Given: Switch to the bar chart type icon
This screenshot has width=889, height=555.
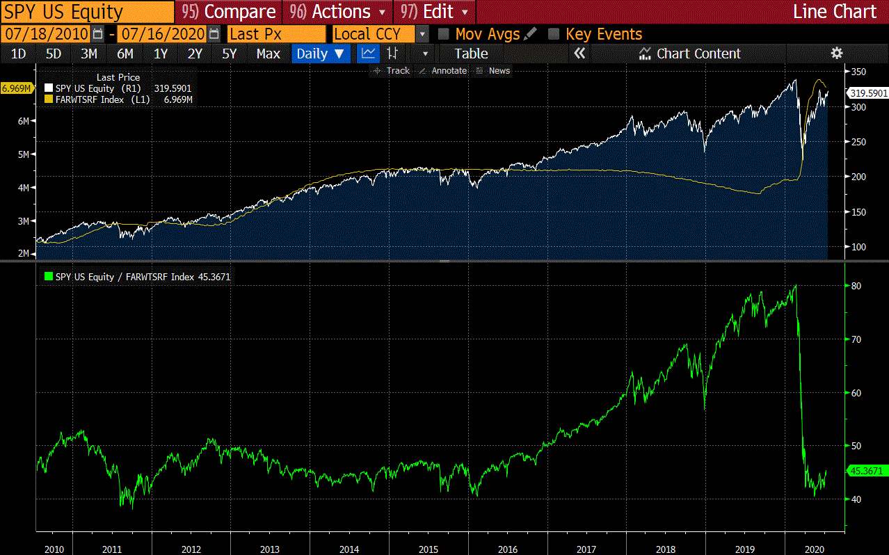Looking at the screenshot, I should [x=392, y=54].
